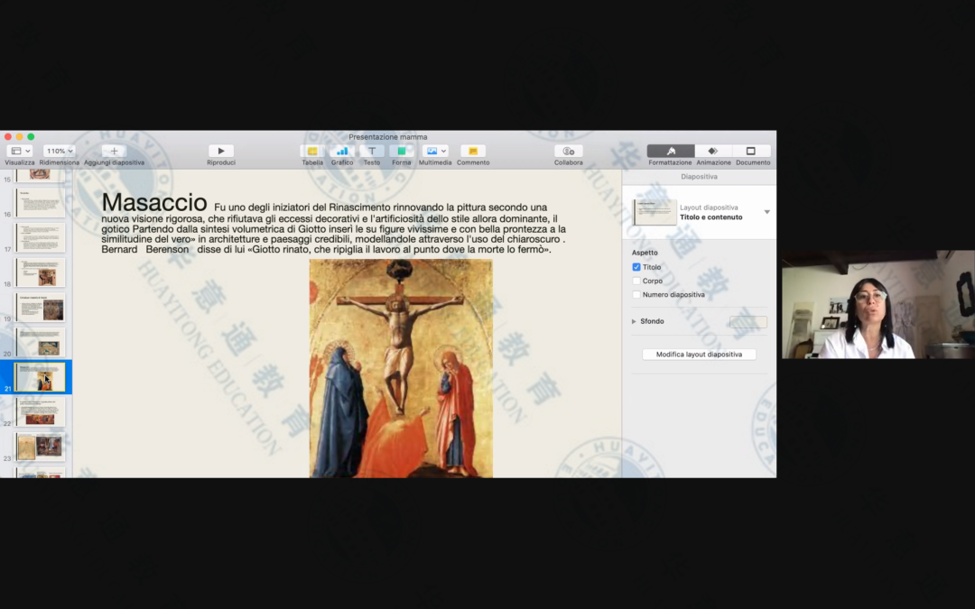Open the Visualizza view options icon
This screenshot has height=609, width=975.
click(20, 151)
